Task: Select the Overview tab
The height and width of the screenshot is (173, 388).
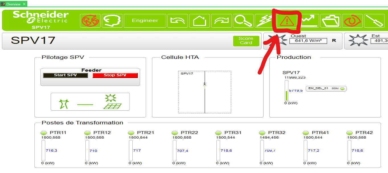Action: [14, 4]
